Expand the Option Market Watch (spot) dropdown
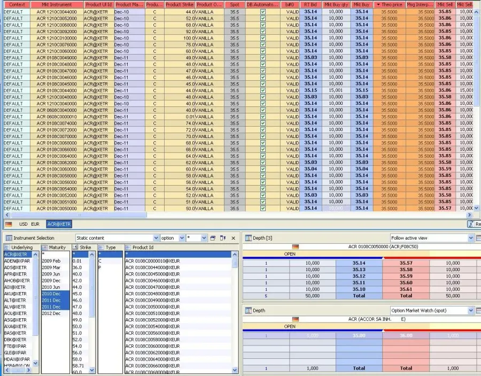This screenshot has width=481, height=376. pyautogui.click(x=471, y=310)
